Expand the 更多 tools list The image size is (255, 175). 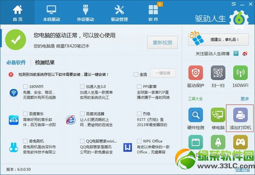(244, 98)
